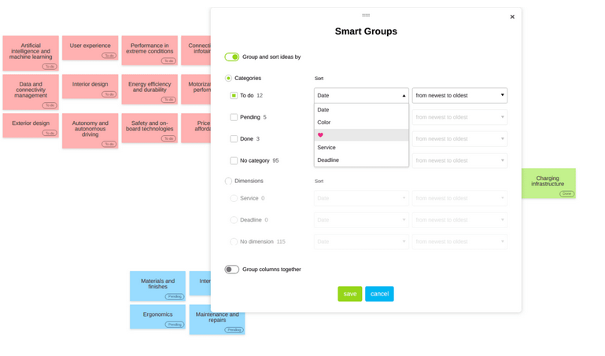Screen dimensions: 605x356
Task: Check the Pending category checkbox
Action: click(x=234, y=117)
